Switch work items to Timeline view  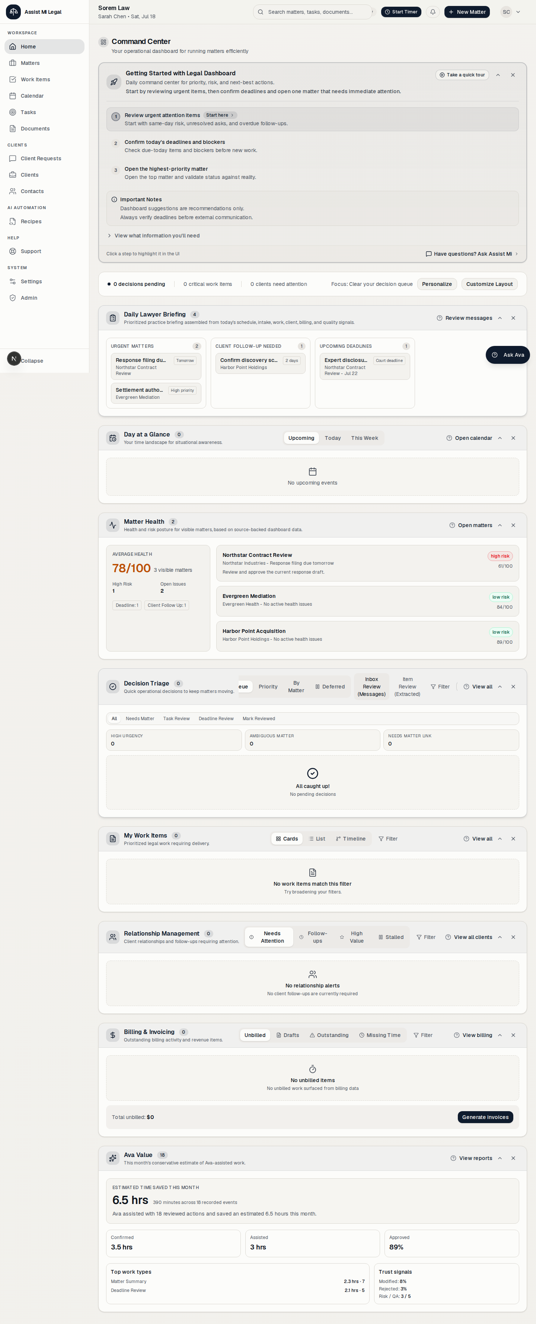tap(351, 839)
